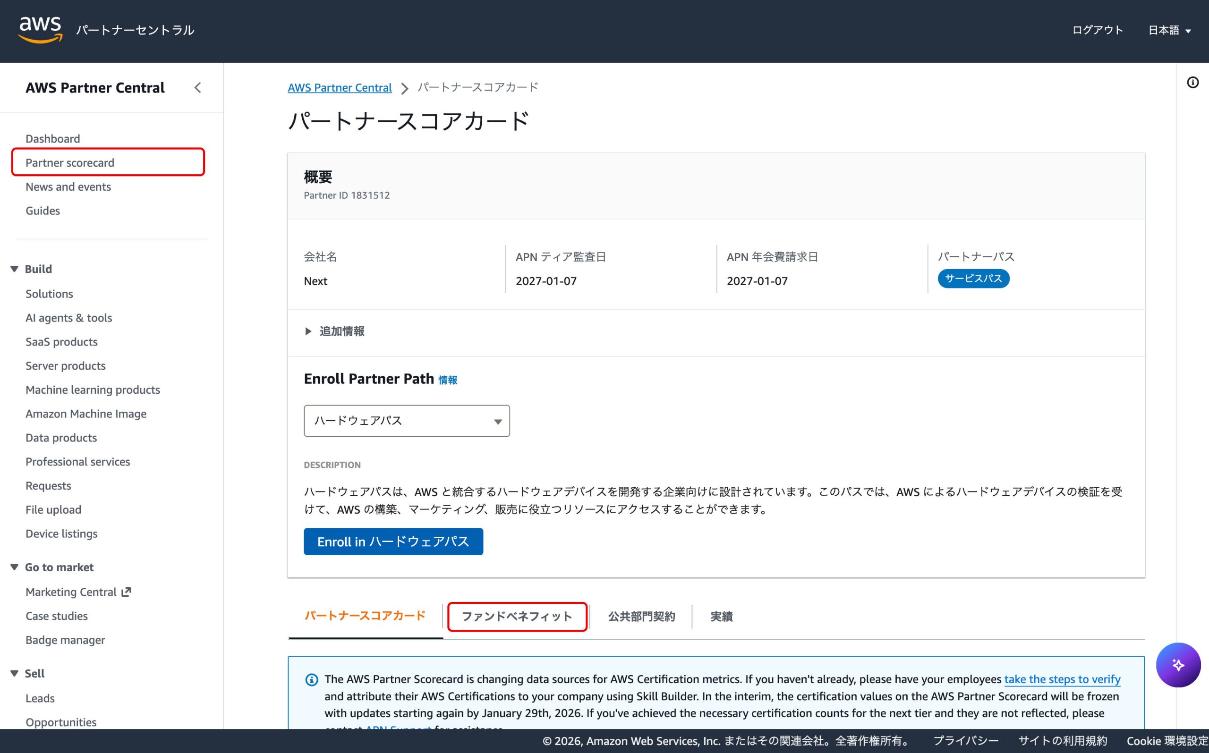
Task: Collapse the Sell section triangle
Action: [x=15, y=673]
